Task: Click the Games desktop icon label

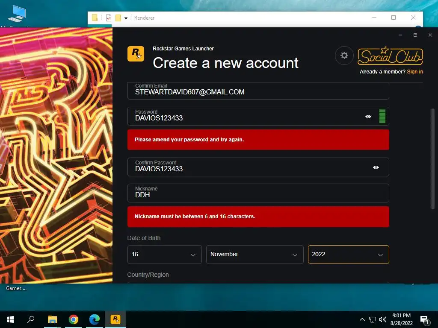Action: coord(16,288)
